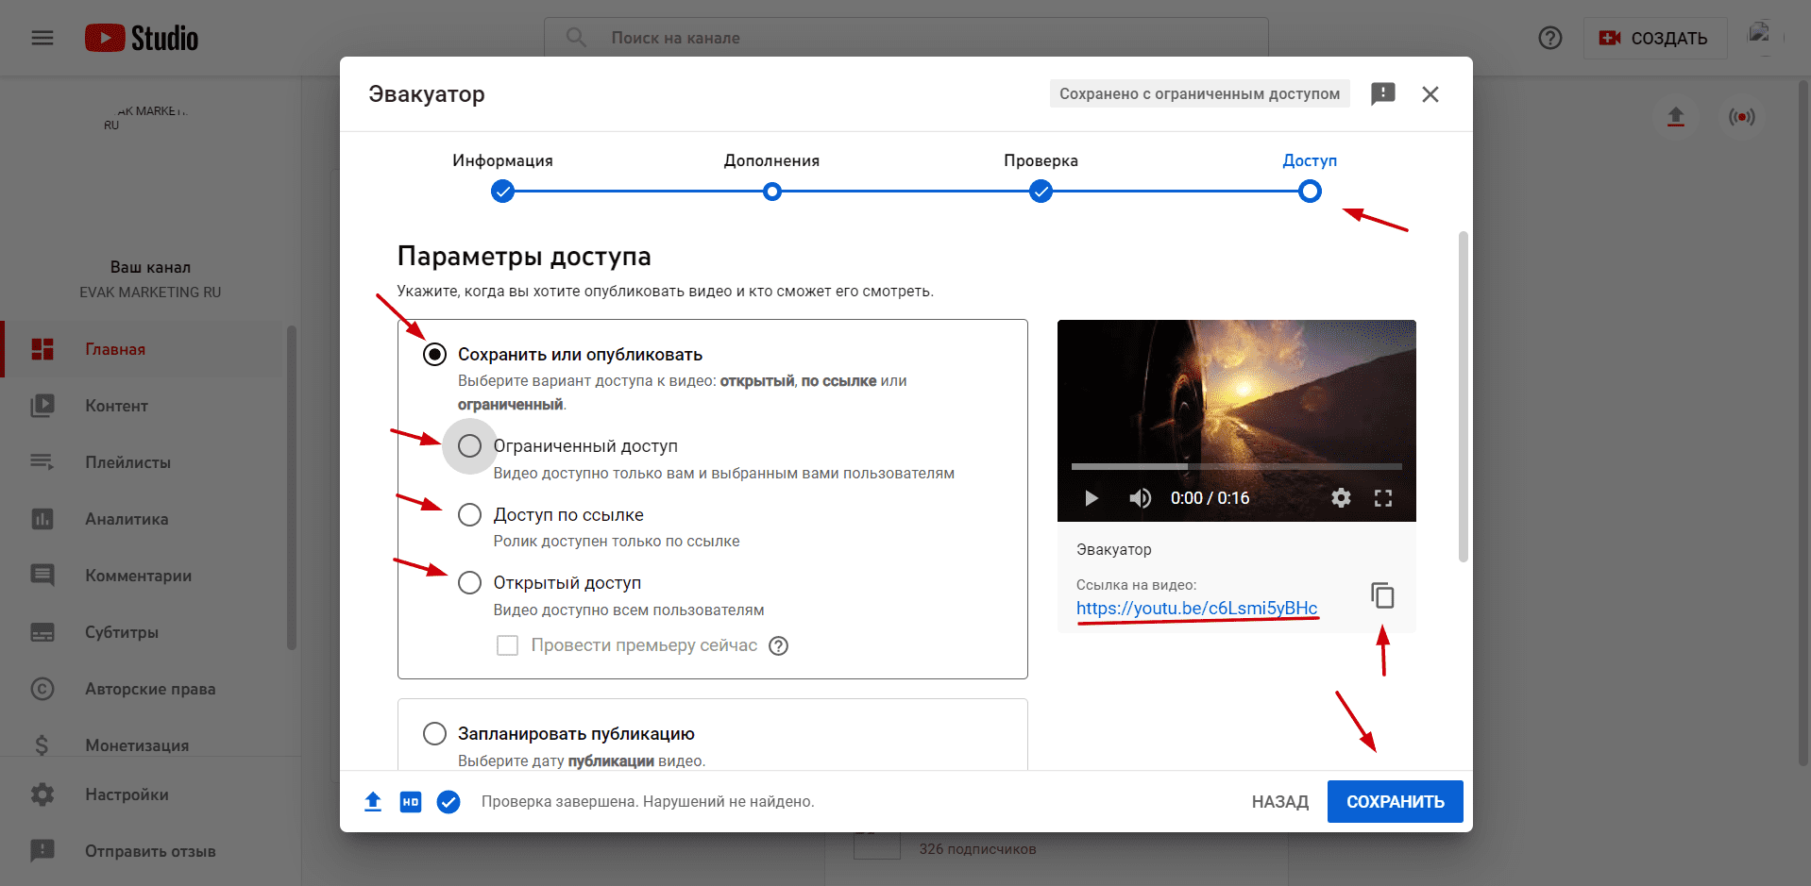The height and width of the screenshot is (886, 1811).
Task: Click the Отправить отзыв feedback icon
Action: [42, 851]
